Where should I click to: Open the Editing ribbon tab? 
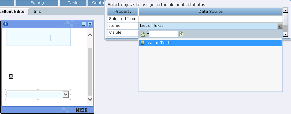click(x=37, y=3)
